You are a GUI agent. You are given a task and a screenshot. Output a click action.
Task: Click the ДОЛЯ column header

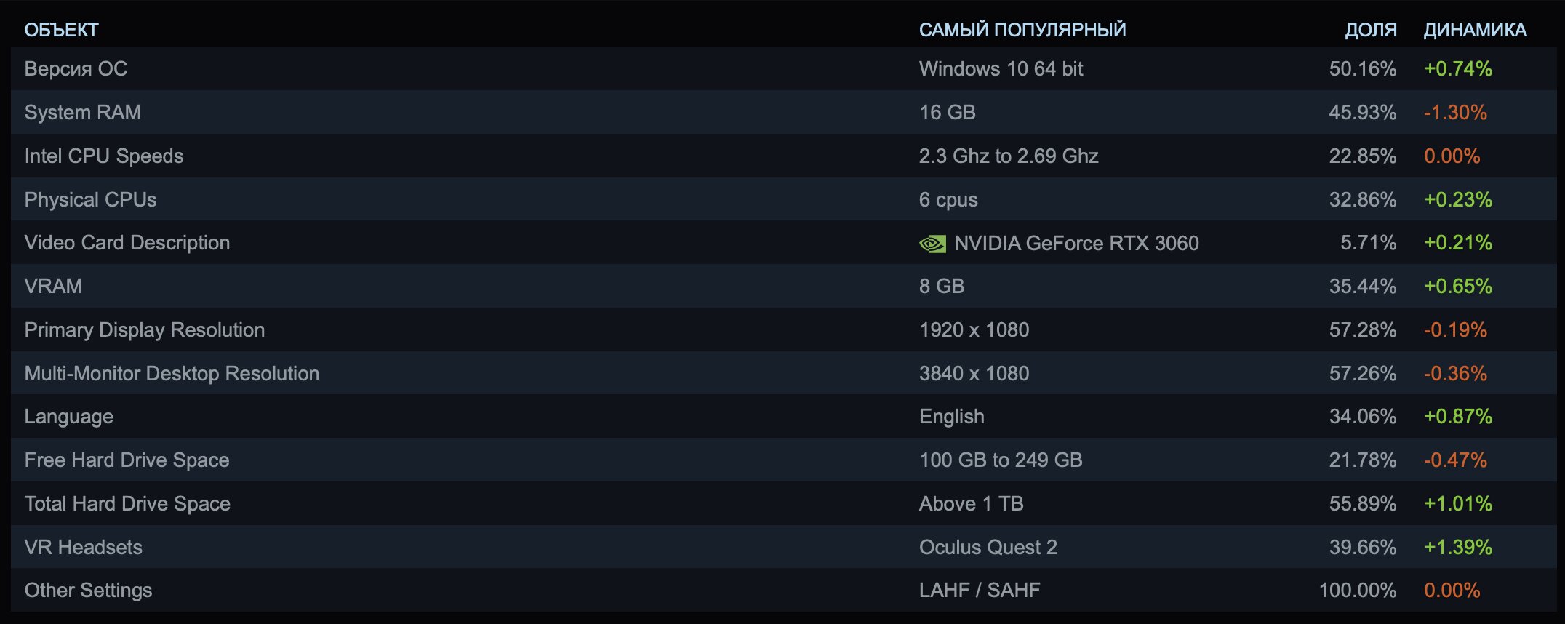[x=1371, y=30]
